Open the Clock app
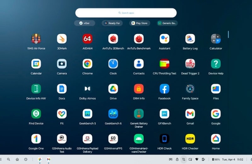The image size is (252, 164). (113, 64)
